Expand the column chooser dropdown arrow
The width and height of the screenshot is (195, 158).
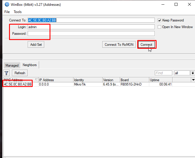193,80
